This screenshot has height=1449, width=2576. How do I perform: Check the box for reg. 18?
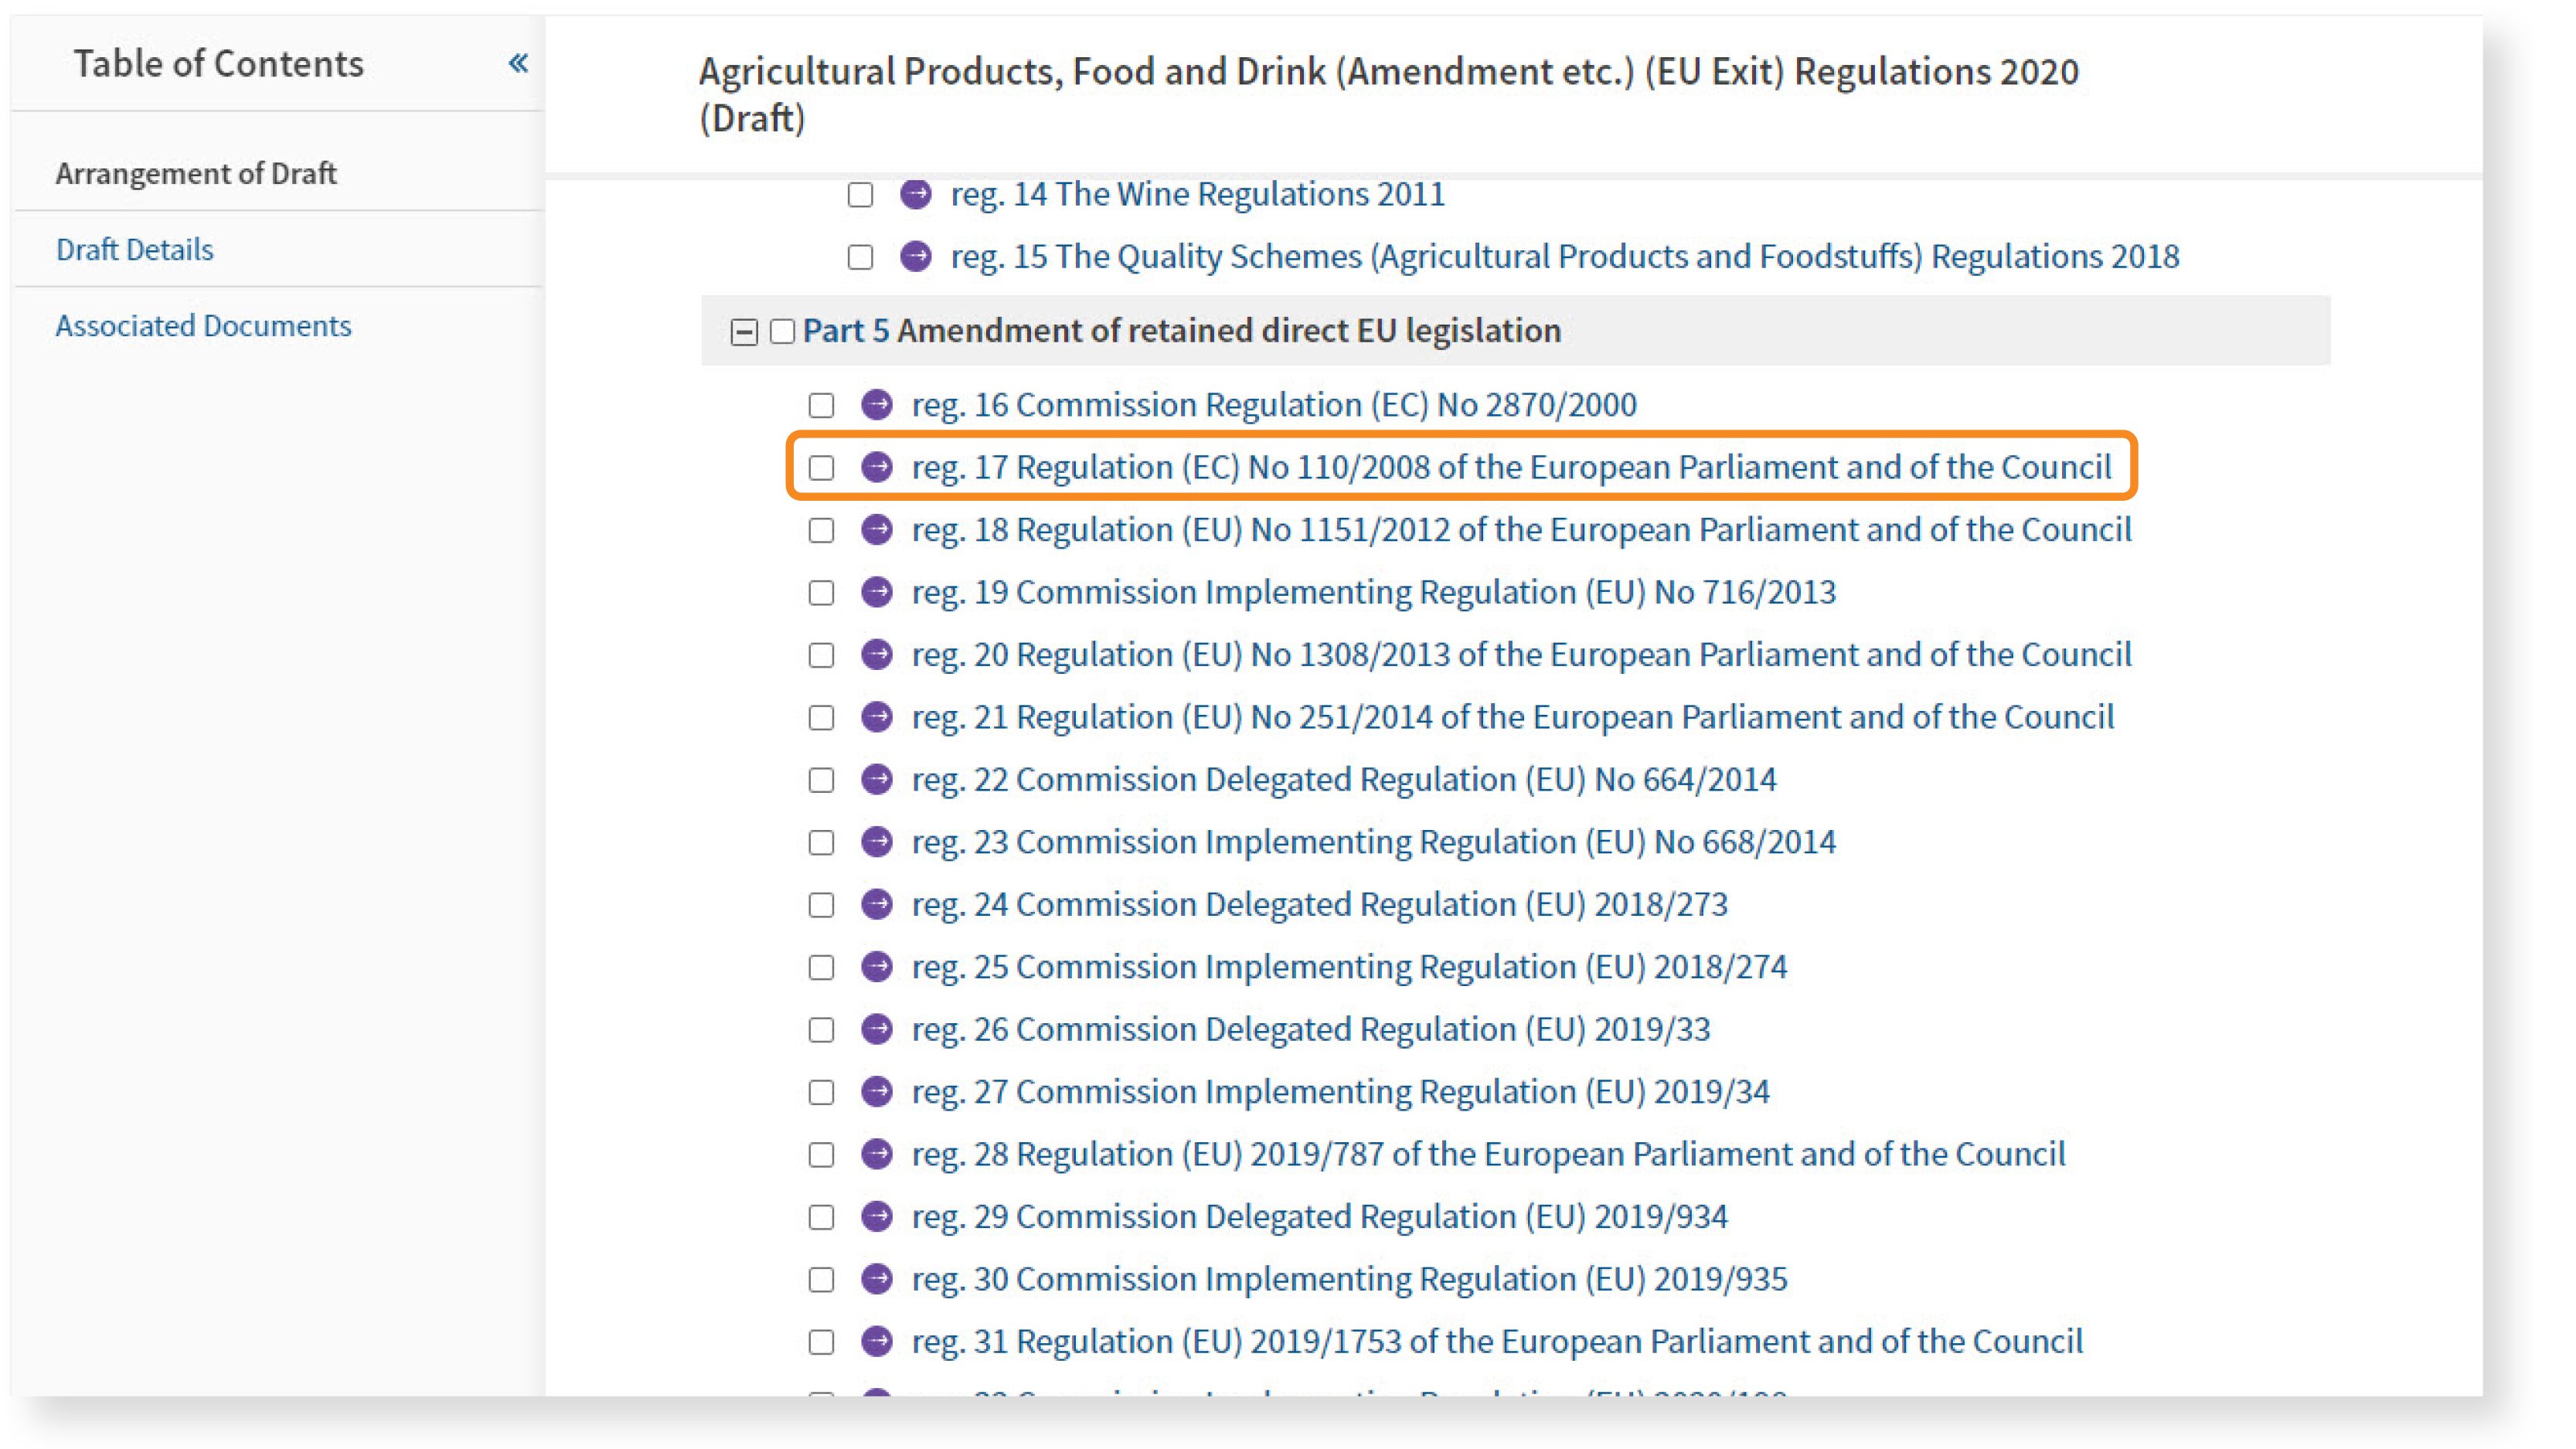tap(821, 531)
